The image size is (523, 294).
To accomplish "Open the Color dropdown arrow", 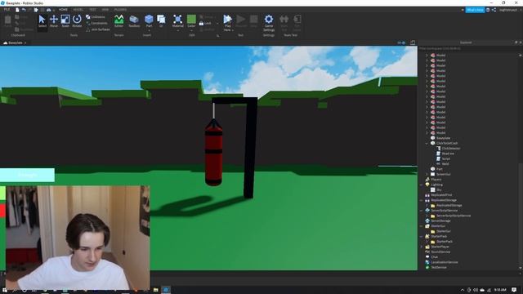I will 191,30.
